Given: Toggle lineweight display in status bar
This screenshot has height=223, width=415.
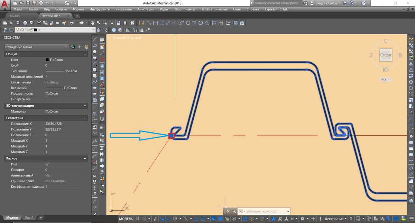Looking at the screenshot, I should 213,219.
